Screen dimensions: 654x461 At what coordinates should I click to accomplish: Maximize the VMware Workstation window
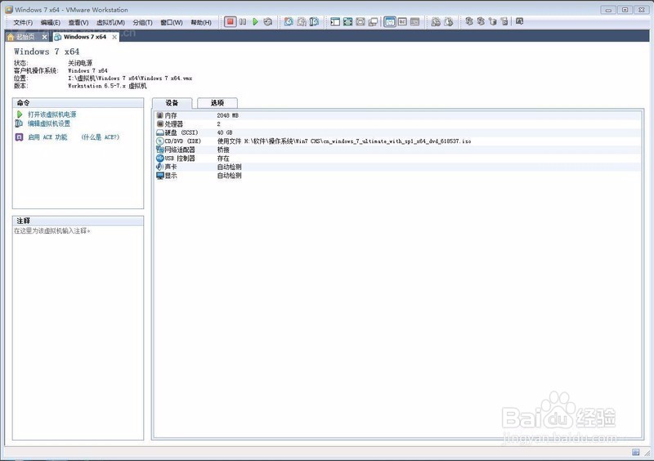point(625,10)
